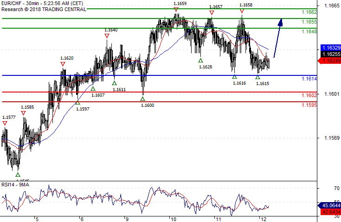Click the 1.1659 swing high value

(180, 4)
